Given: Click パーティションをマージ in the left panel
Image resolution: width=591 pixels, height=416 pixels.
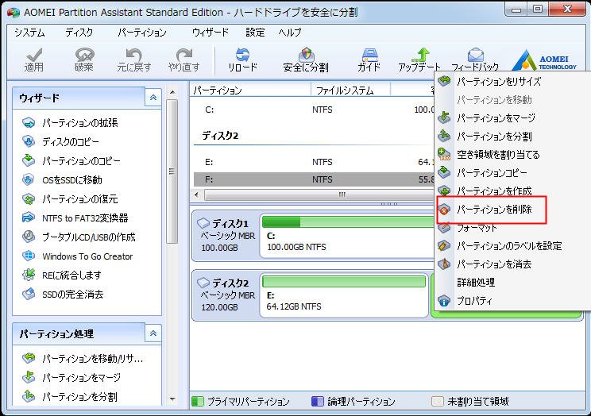Looking at the screenshot, I should point(81,378).
